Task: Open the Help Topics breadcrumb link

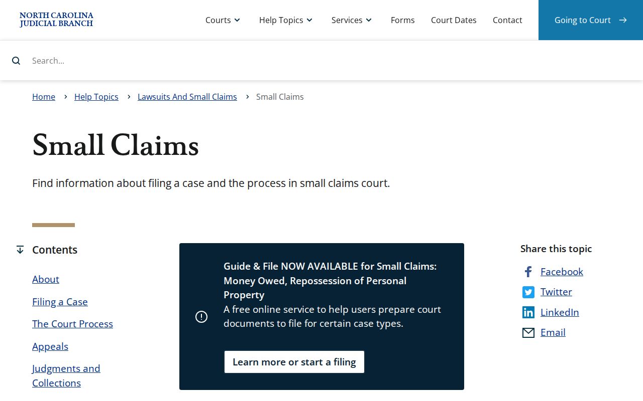Action: (x=96, y=97)
